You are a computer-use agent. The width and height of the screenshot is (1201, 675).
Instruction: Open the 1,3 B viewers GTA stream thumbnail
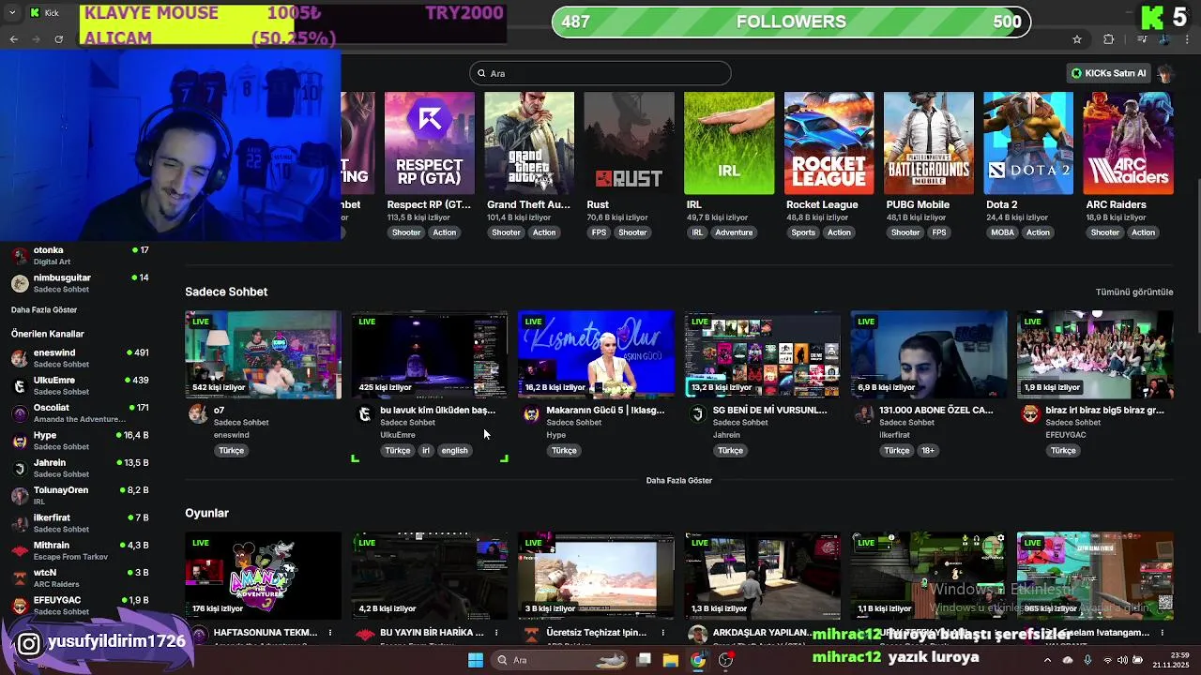[x=762, y=576]
